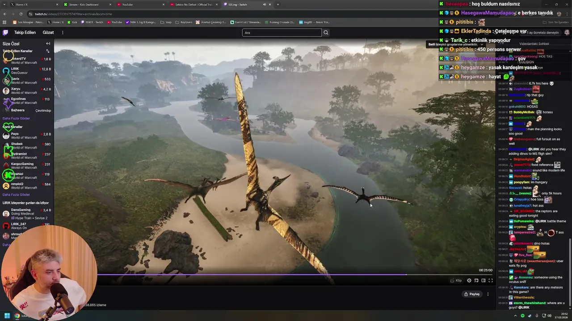Screen dimensions: 572x321
Task: Show hidden system tray icons
Action: [x=515, y=316]
